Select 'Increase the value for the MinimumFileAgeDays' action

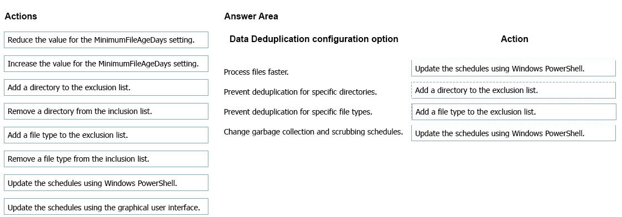point(106,64)
